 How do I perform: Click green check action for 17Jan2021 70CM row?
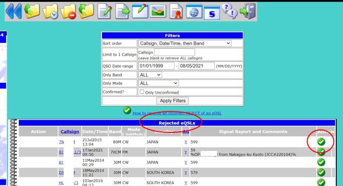[x=321, y=152]
